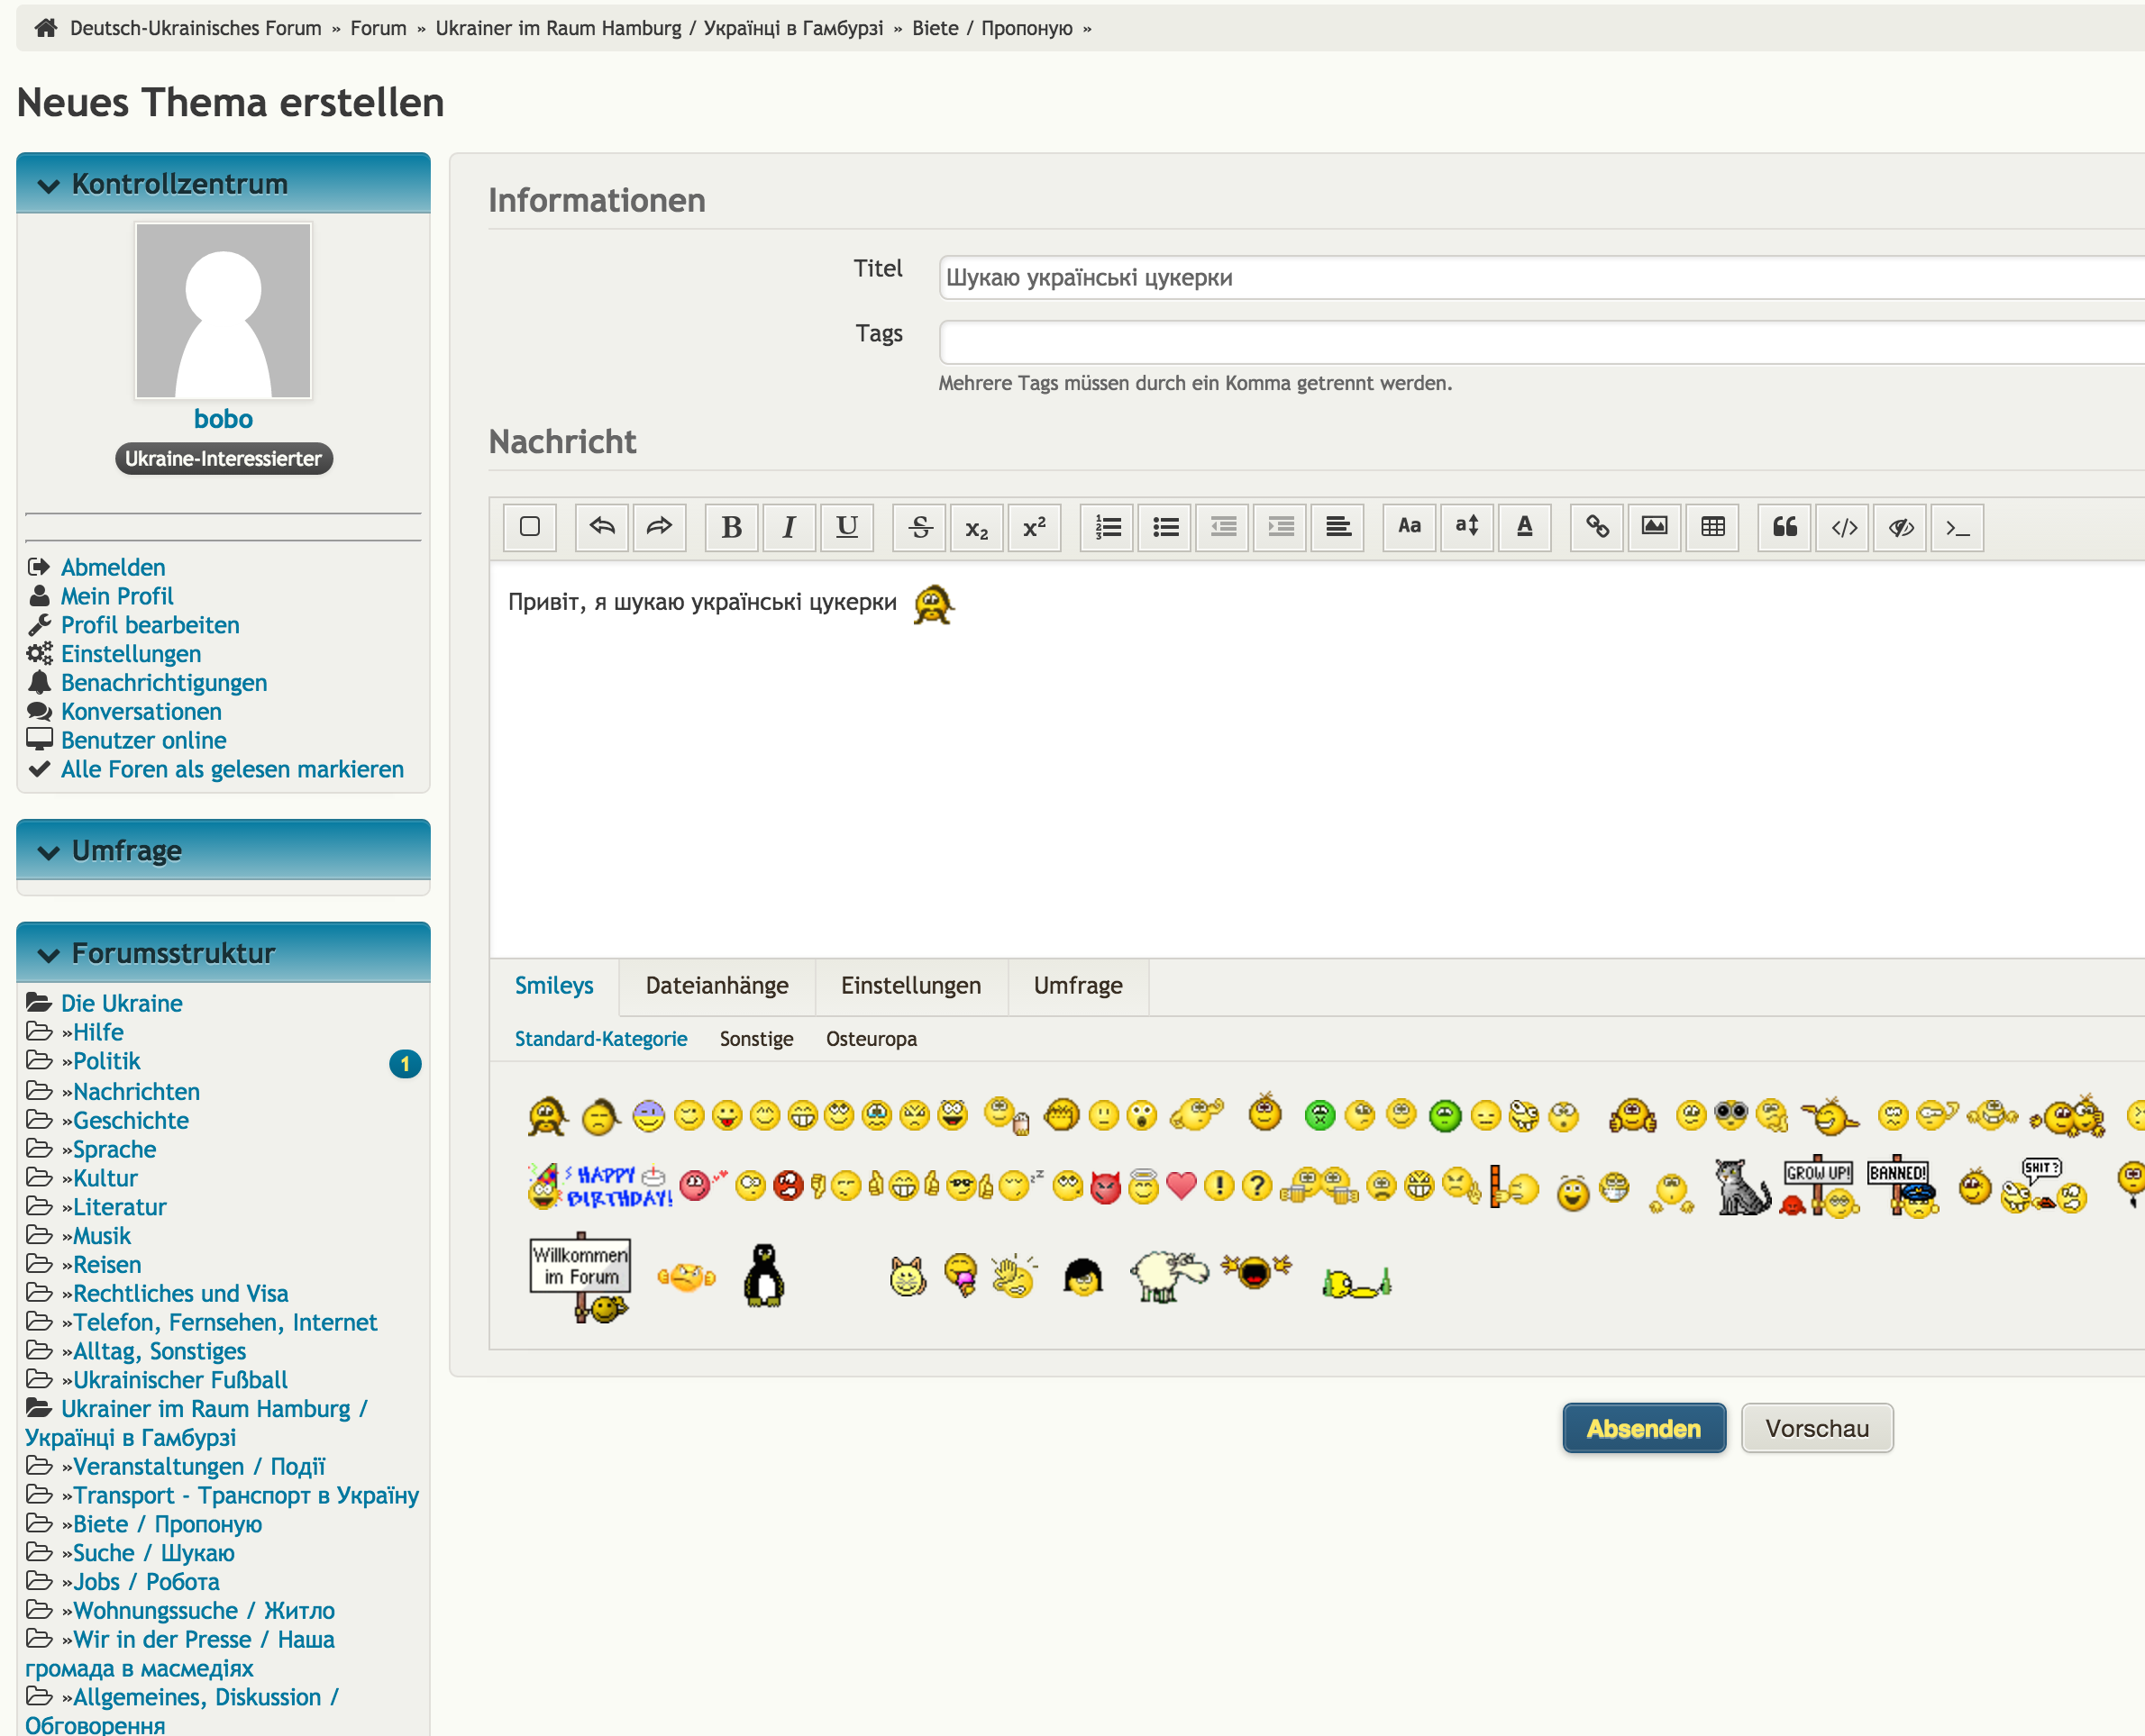Insert the penguin smiley

coord(764,1275)
